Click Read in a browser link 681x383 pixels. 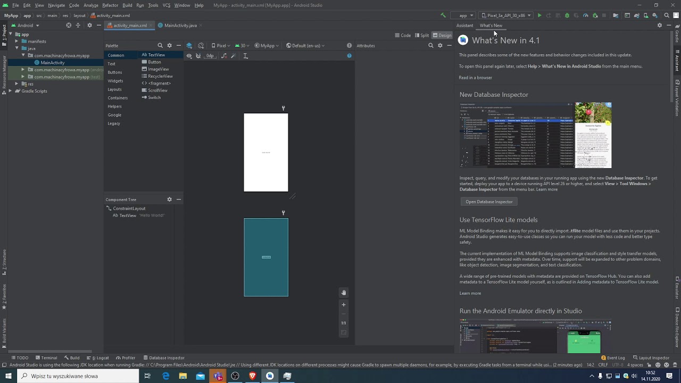point(476,78)
